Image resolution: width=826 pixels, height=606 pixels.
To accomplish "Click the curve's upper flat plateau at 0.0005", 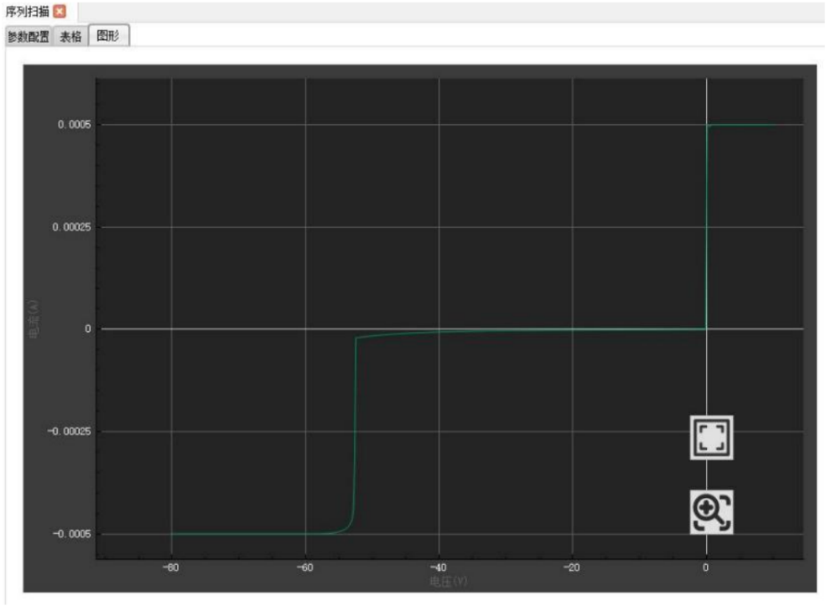I will (x=742, y=126).
